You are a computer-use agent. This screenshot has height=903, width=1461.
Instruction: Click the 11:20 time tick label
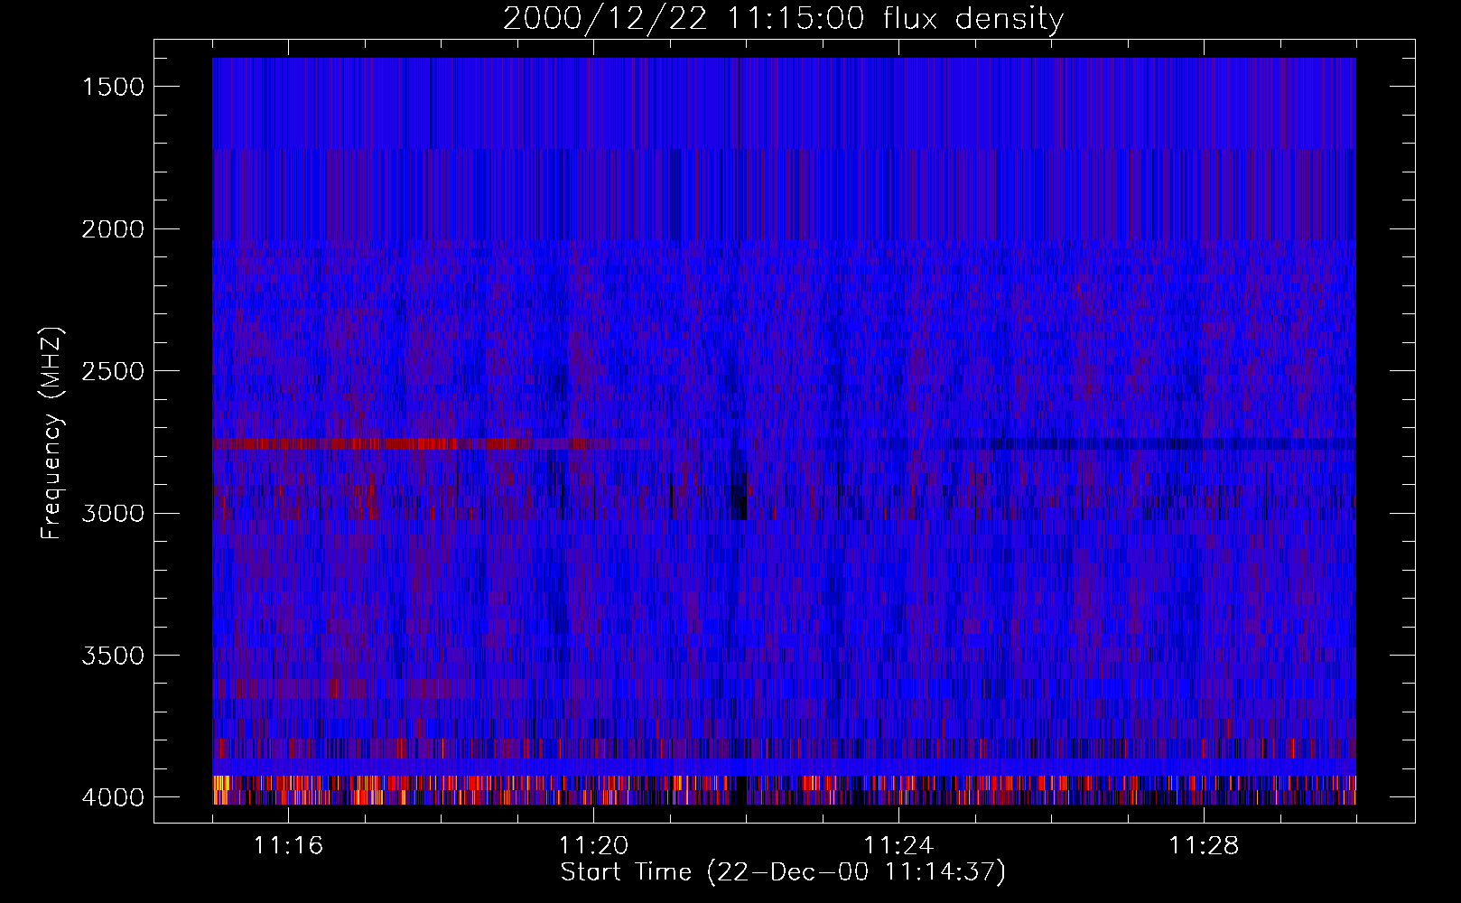pos(593,846)
